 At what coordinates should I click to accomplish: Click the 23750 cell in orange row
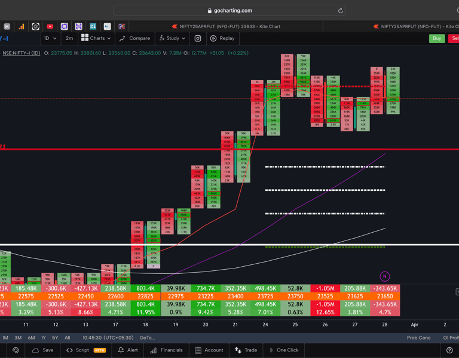[x=295, y=297]
